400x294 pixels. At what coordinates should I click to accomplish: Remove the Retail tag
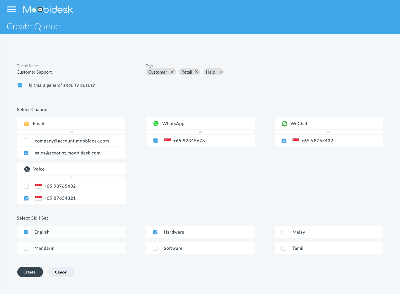point(197,72)
